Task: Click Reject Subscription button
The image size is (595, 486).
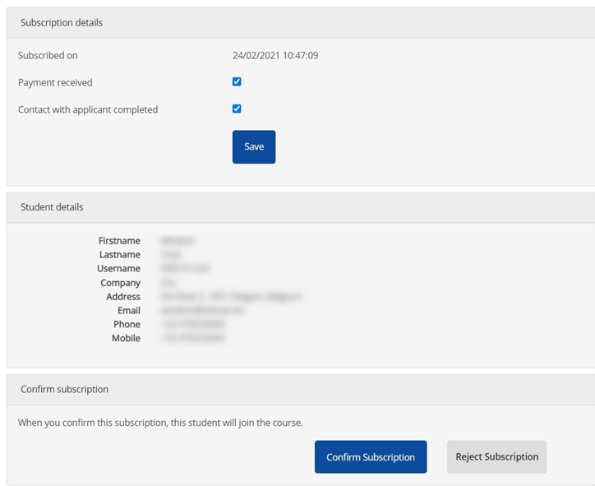Action: click(x=496, y=456)
